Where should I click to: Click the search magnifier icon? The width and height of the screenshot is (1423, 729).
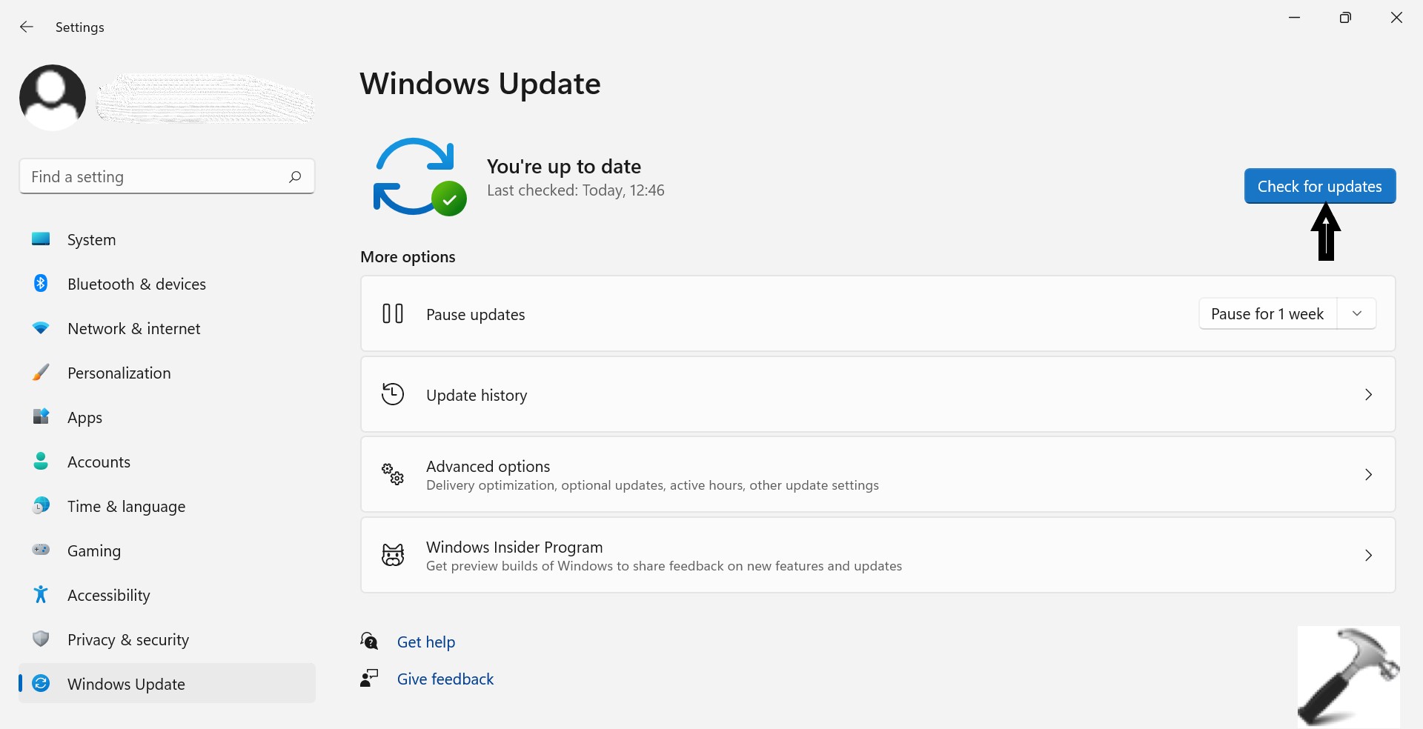[295, 176]
